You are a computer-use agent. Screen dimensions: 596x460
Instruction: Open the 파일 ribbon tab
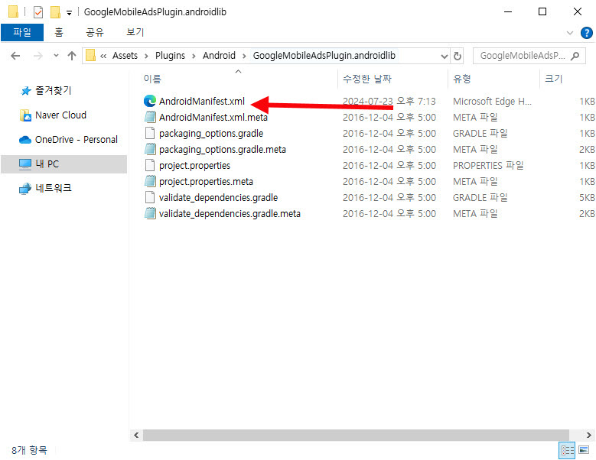[x=22, y=32]
